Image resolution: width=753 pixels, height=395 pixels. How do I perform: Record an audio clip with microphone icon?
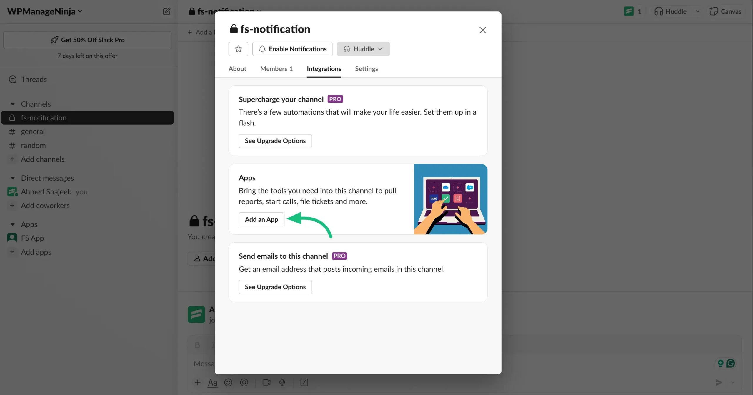click(282, 382)
